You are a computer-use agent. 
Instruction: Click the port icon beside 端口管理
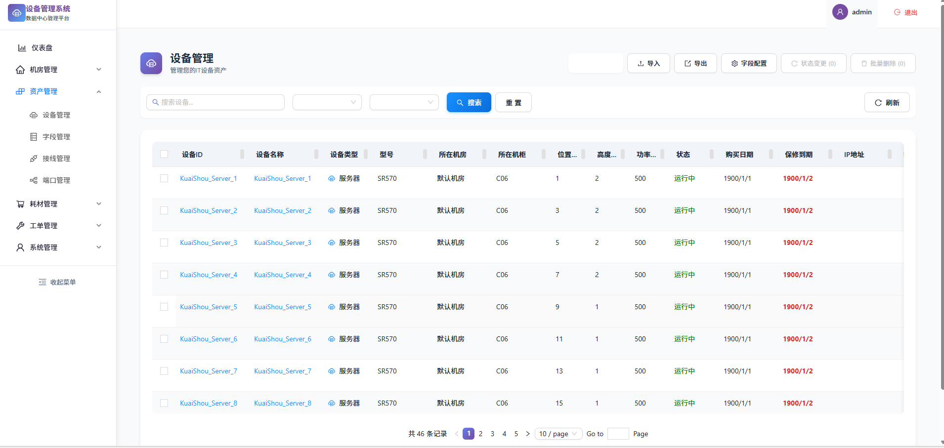(34, 180)
